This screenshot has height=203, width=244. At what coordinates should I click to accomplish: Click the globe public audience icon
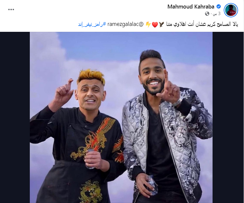(x=207, y=14)
